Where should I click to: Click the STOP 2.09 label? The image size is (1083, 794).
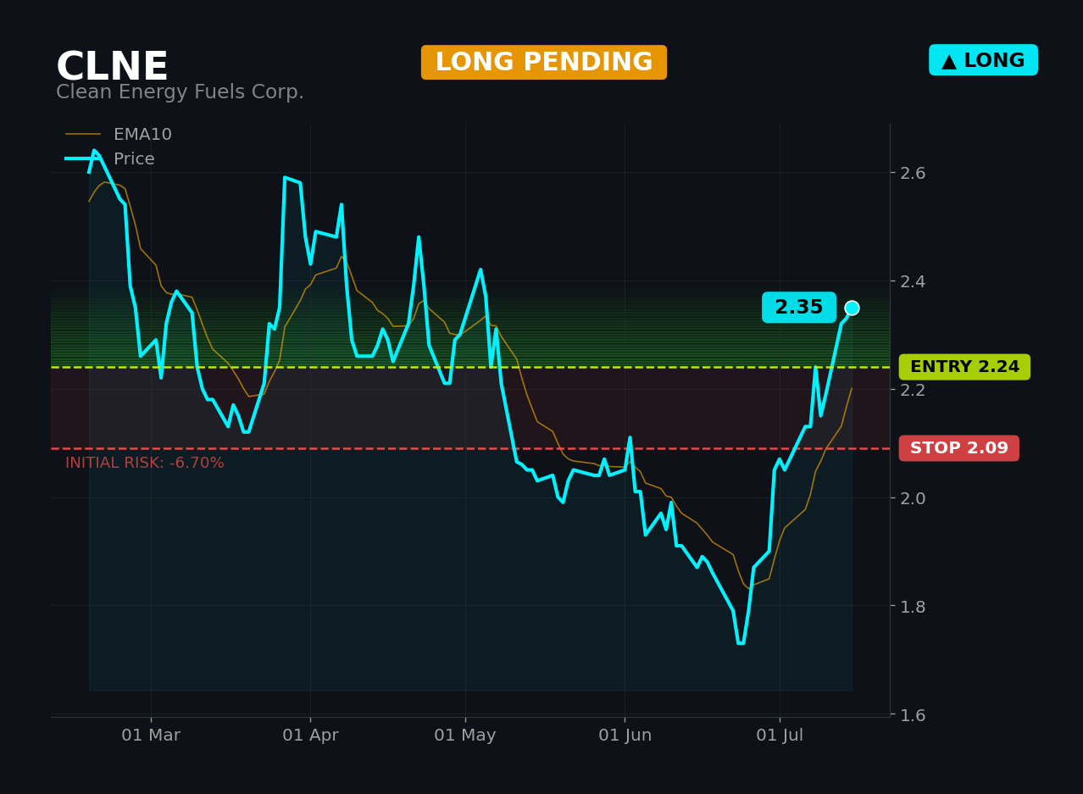[x=959, y=448]
